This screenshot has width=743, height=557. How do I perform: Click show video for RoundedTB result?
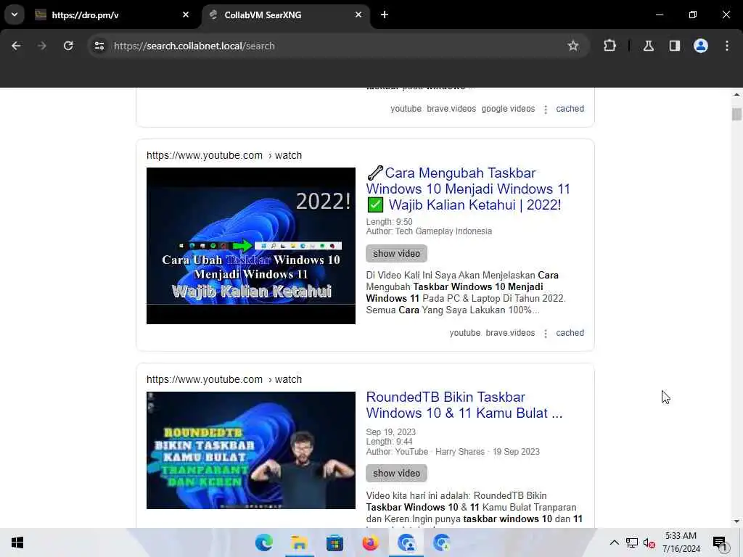click(x=397, y=473)
